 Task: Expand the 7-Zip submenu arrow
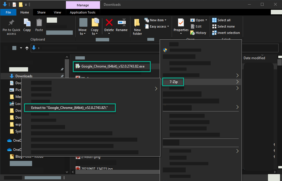pos(237,82)
